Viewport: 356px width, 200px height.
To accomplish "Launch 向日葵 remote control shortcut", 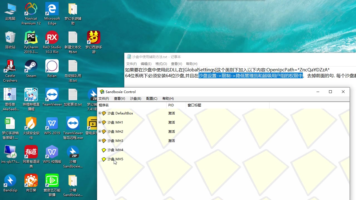I will (x=31, y=183).
